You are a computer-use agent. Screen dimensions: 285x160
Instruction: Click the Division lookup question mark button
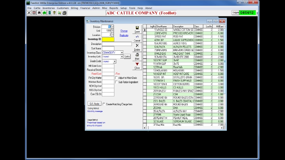coord(112,27)
